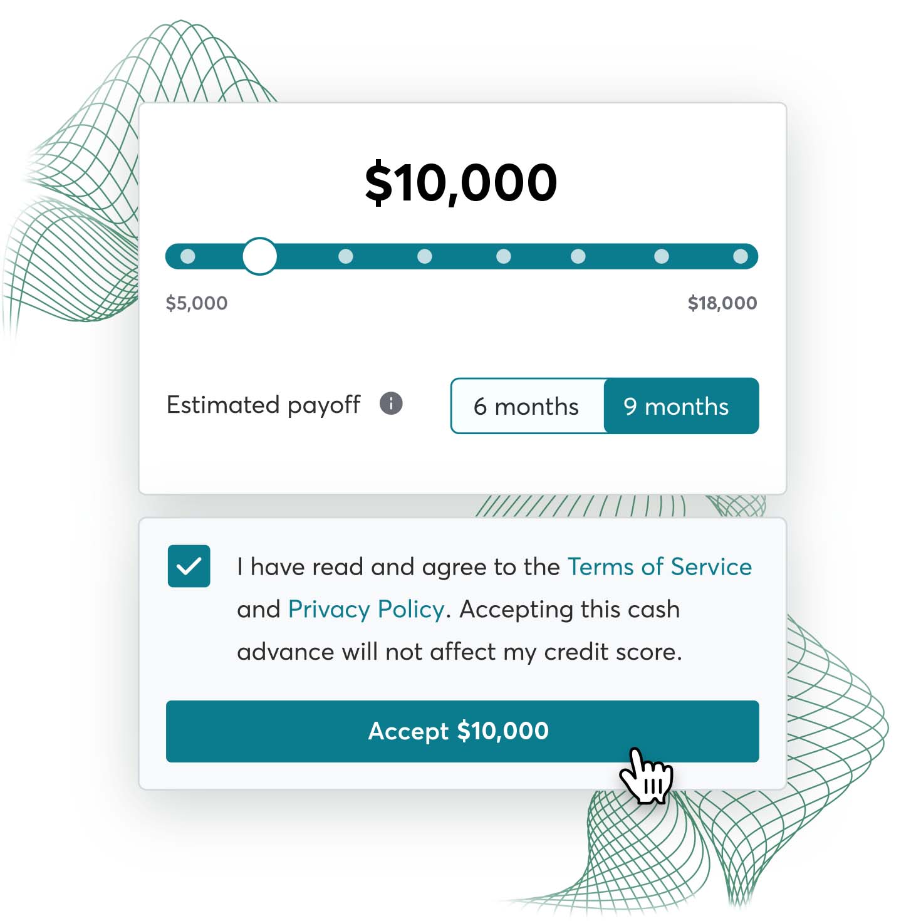This screenshot has width=921, height=921.
Task: Click the white slider handle
Action: coord(259,256)
